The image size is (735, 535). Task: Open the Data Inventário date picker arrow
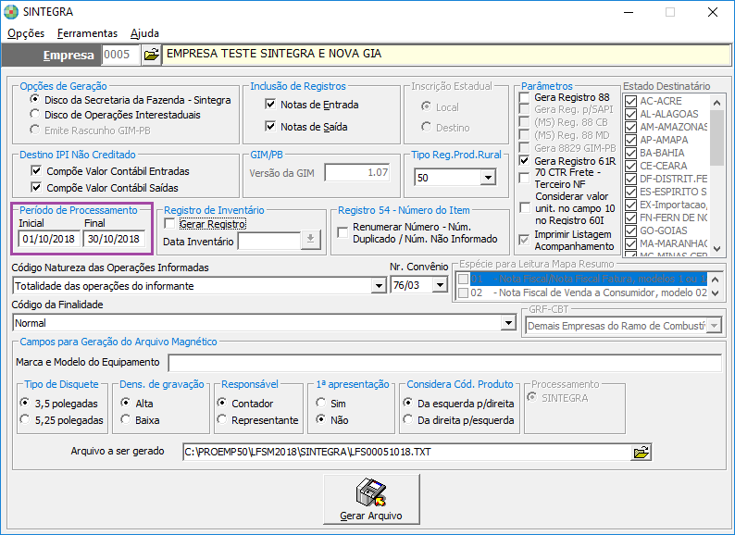click(x=310, y=240)
